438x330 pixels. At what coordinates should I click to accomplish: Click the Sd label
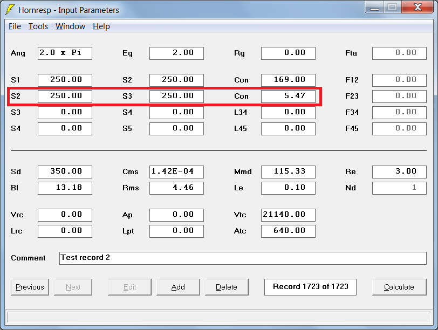16,171
